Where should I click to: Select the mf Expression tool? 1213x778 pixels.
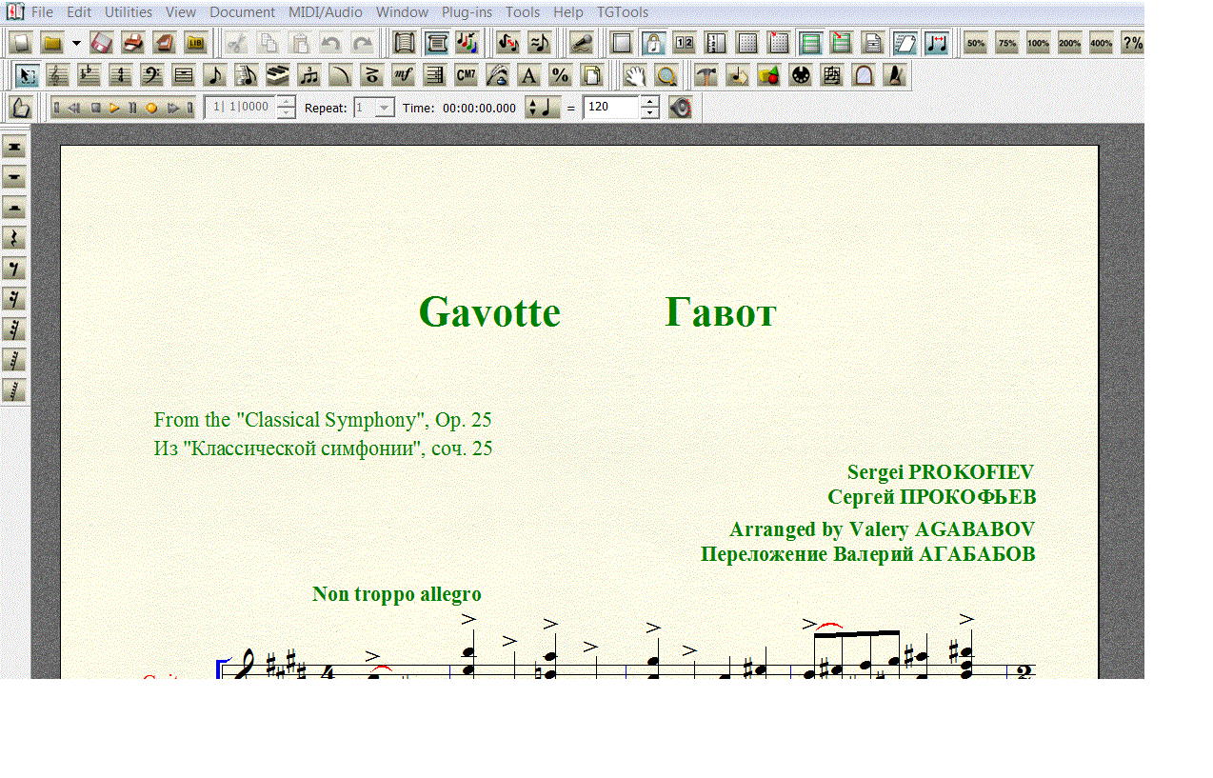click(403, 75)
